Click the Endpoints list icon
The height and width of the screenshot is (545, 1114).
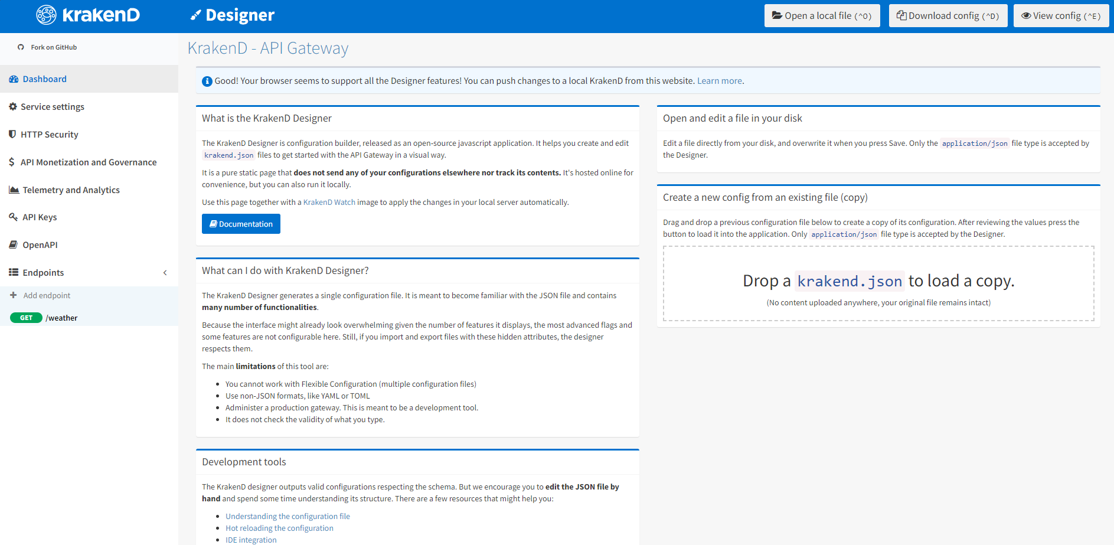(14, 272)
